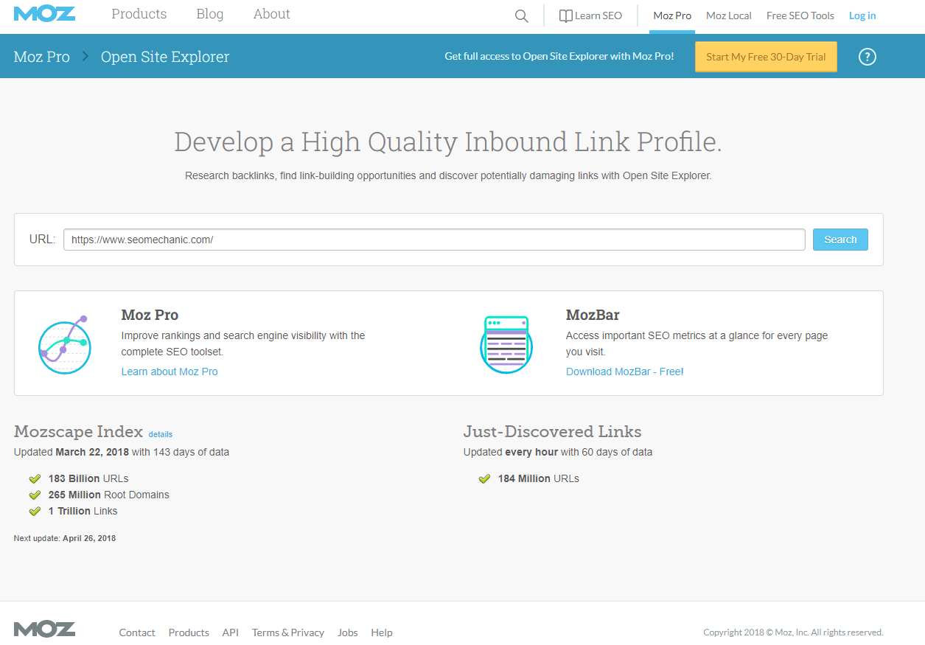This screenshot has width=925, height=645.
Task: Click Open Site Explorer breadcrumb title
Action: (x=165, y=57)
